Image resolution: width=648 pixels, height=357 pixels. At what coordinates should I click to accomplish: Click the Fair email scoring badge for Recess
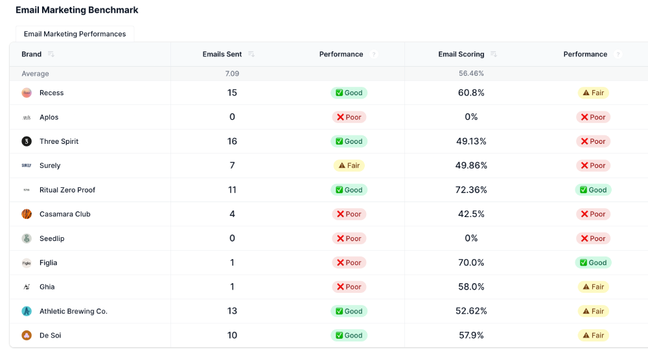pyautogui.click(x=593, y=93)
